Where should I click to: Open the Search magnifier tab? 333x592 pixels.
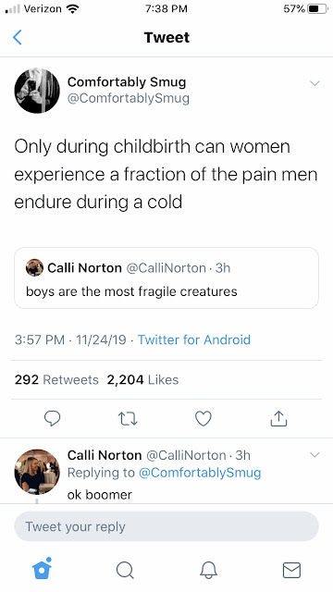point(125,570)
